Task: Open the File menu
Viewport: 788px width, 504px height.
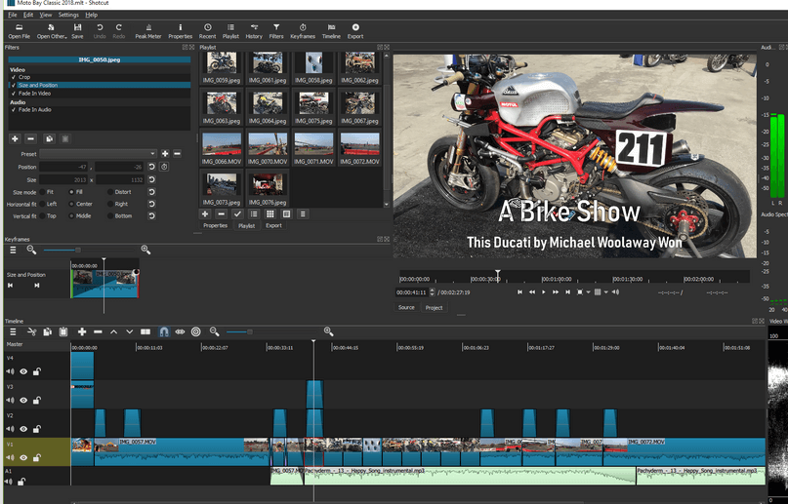Action: pos(13,15)
